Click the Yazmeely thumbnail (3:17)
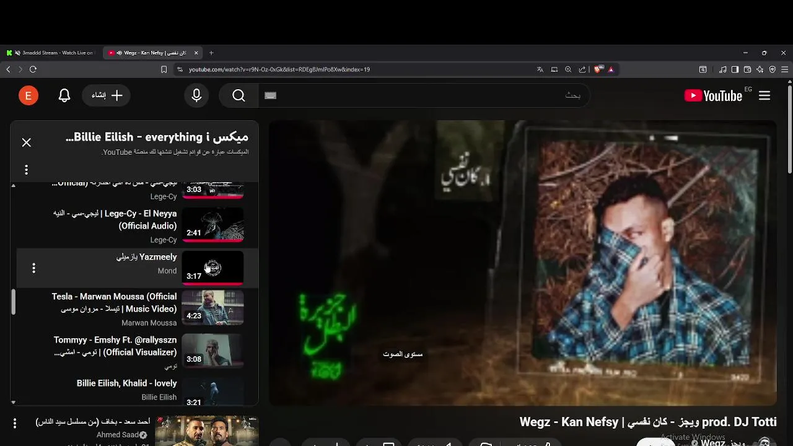Image resolution: width=793 pixels, height=446 pixels. [212, 268]
